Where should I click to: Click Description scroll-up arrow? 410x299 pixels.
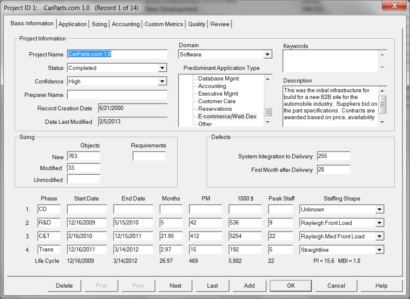382,91
